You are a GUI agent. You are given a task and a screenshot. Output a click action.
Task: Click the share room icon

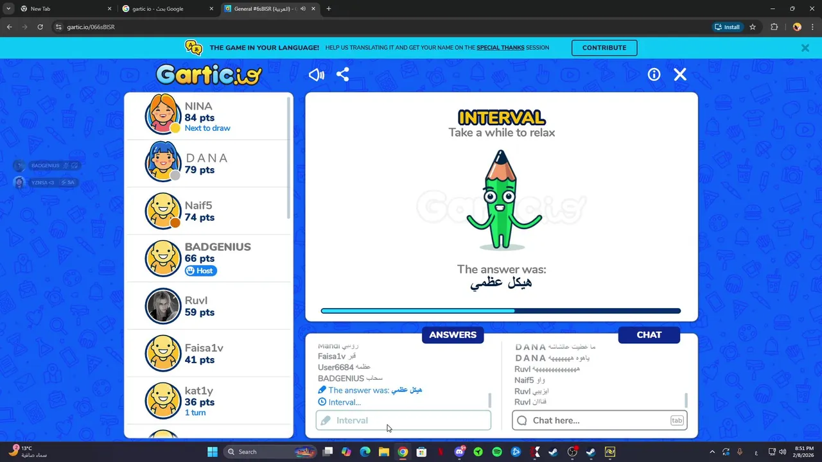[343, 74]
